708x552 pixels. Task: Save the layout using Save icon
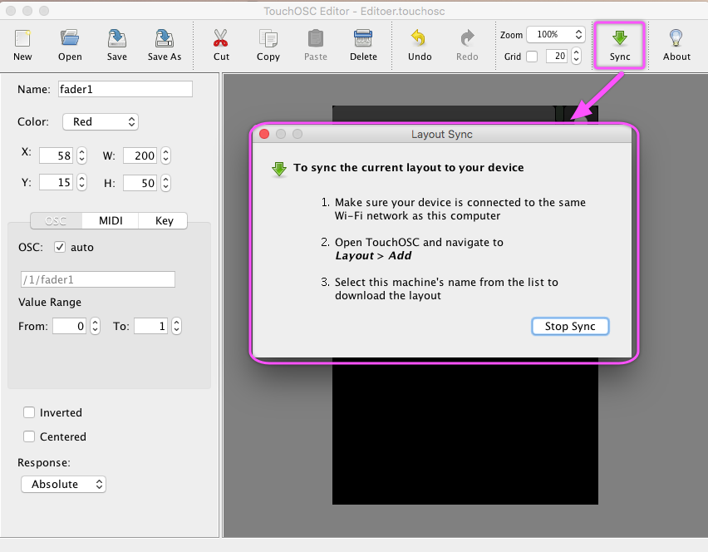point(117,38)
